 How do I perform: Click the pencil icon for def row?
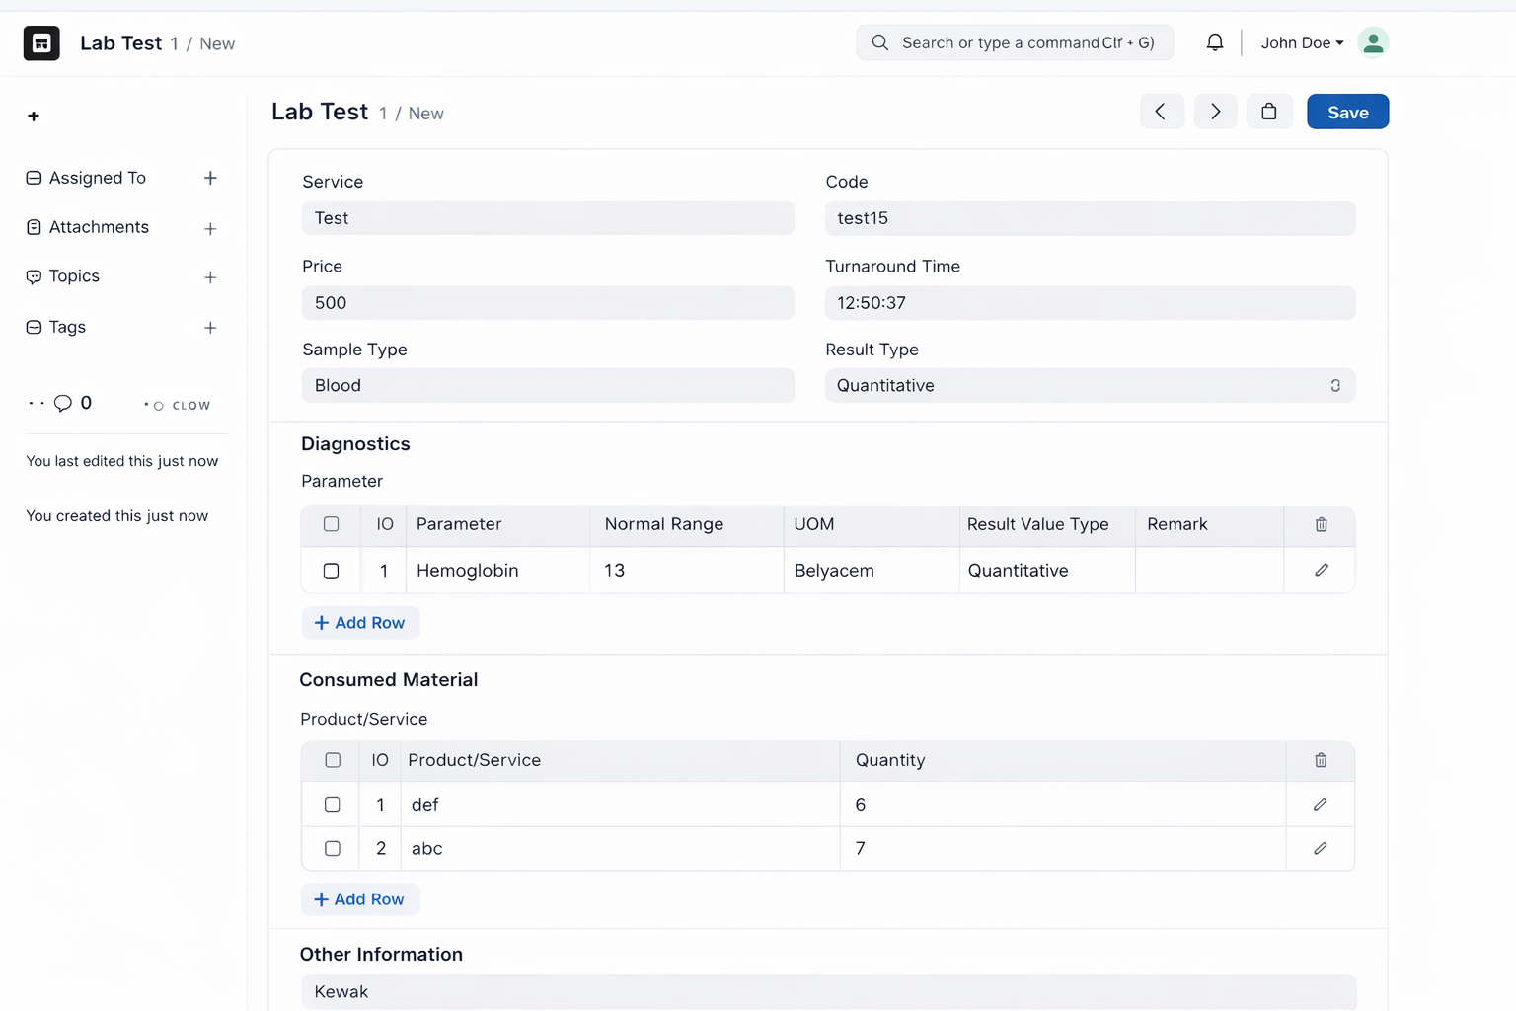click(1320, 804)
